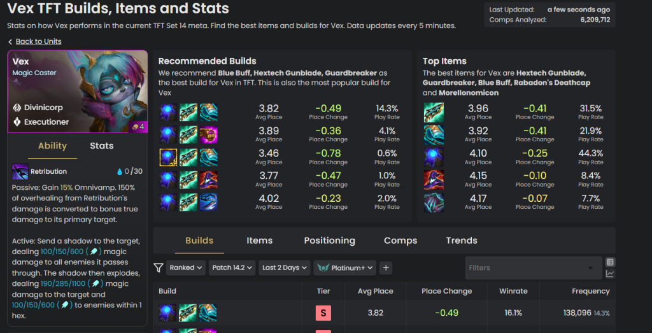Open the Platinum+ rank dropdown
The height and width of the screenshot is (333, 652).
[x=344, y=267]
